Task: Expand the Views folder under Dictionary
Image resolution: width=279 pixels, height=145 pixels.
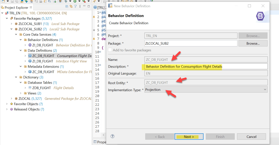Action: coord(21,93)
